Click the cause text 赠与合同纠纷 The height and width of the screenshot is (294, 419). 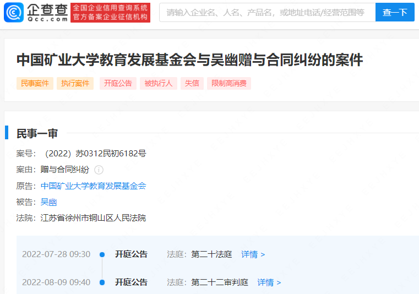[65, 170]
